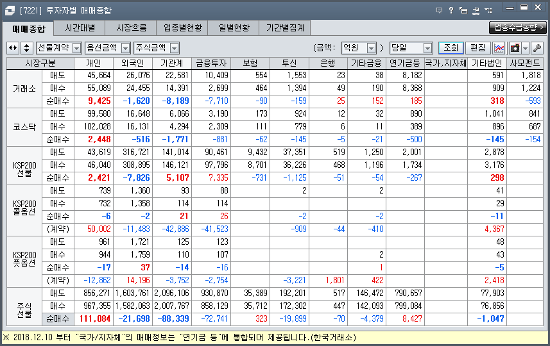
Task: Click the window logo icon beside [7221]
Action: [x=10, y=10]
